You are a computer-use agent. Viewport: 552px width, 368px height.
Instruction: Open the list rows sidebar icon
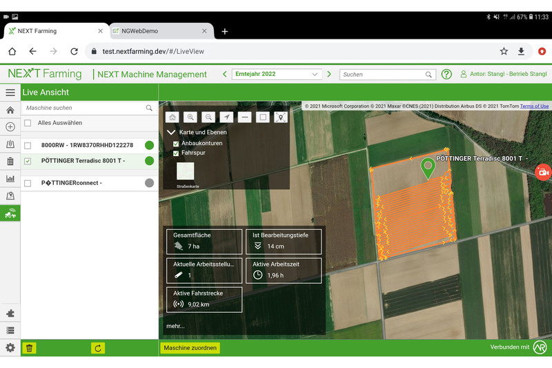(x=10, y=330)
